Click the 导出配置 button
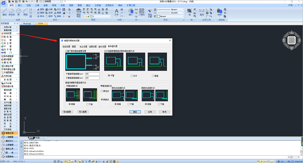303x163 pixels. (67, 112)
